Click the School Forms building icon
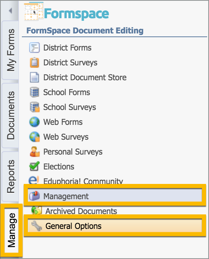The width and height of the screenshot is (209, 259). coord(34,92)
